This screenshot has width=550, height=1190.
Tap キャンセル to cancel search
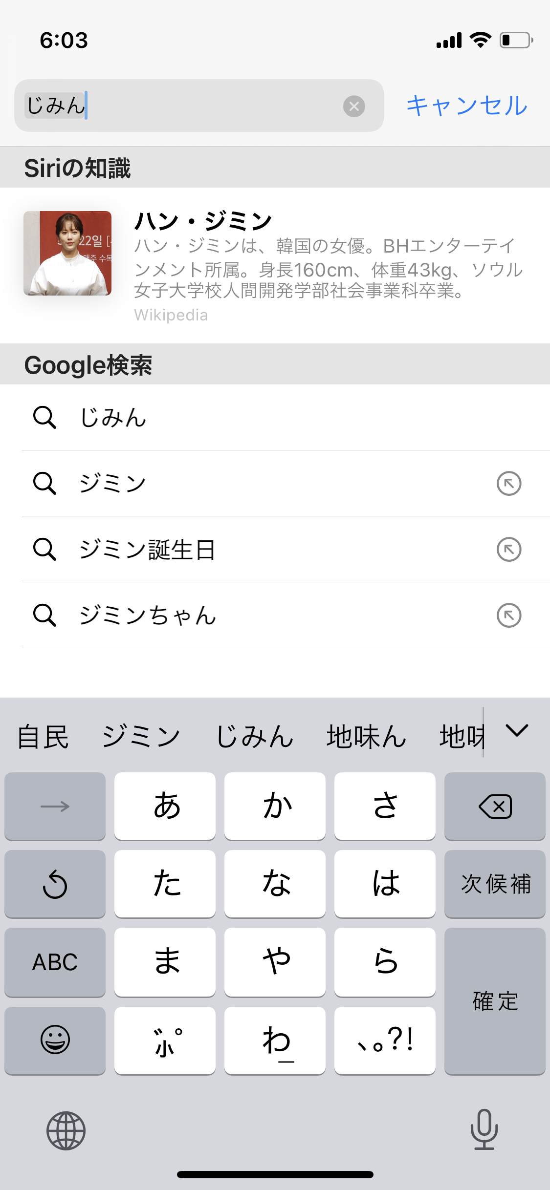467,106
